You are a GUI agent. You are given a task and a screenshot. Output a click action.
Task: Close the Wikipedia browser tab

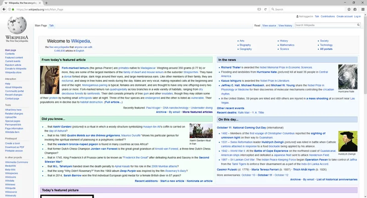click(40, 3)
